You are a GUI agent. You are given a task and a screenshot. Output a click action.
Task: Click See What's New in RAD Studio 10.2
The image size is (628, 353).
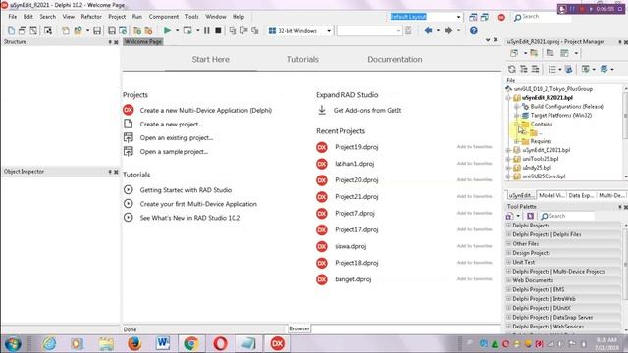pos(189,218)
